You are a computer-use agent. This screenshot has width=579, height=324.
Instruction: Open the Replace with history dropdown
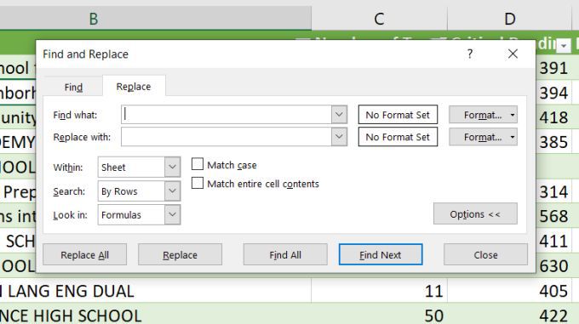(340, 137)
